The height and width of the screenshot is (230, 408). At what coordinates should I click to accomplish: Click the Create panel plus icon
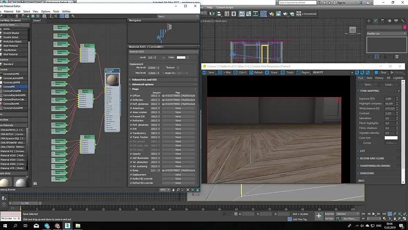tap(369, 21)
